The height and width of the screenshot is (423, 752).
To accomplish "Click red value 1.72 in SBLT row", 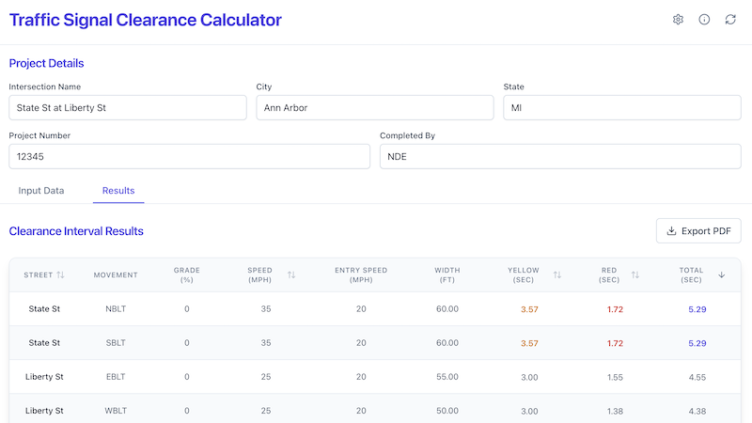I will point(615,343).
